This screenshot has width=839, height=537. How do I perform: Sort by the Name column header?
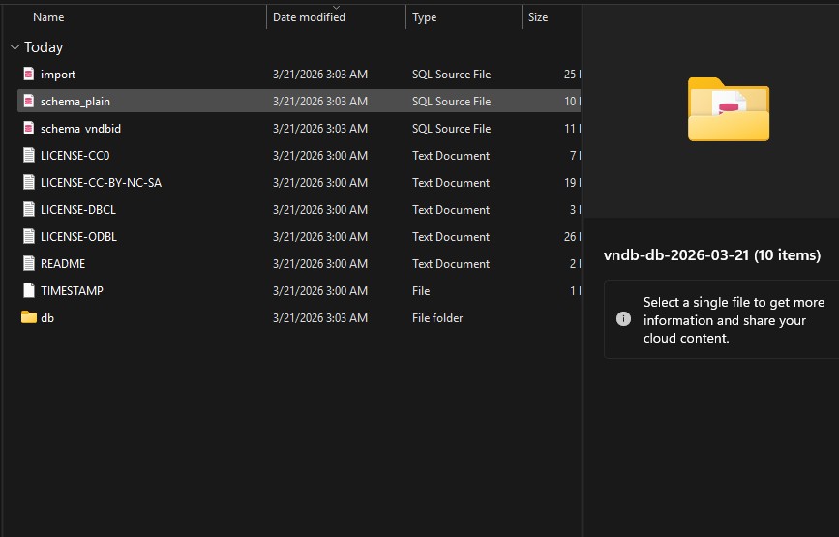[x=48, y=17]
